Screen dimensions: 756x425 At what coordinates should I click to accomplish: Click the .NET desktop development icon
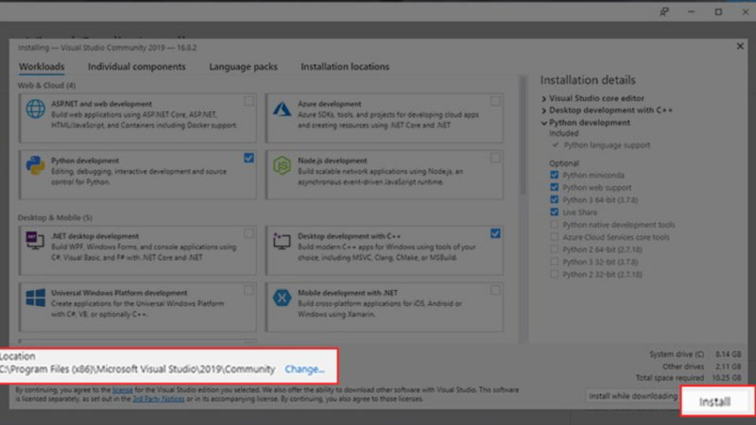point(35,241)
